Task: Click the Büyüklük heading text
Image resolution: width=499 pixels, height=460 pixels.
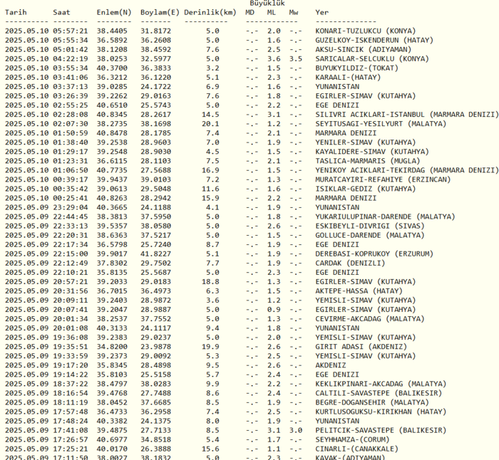Action: point(267,3)
